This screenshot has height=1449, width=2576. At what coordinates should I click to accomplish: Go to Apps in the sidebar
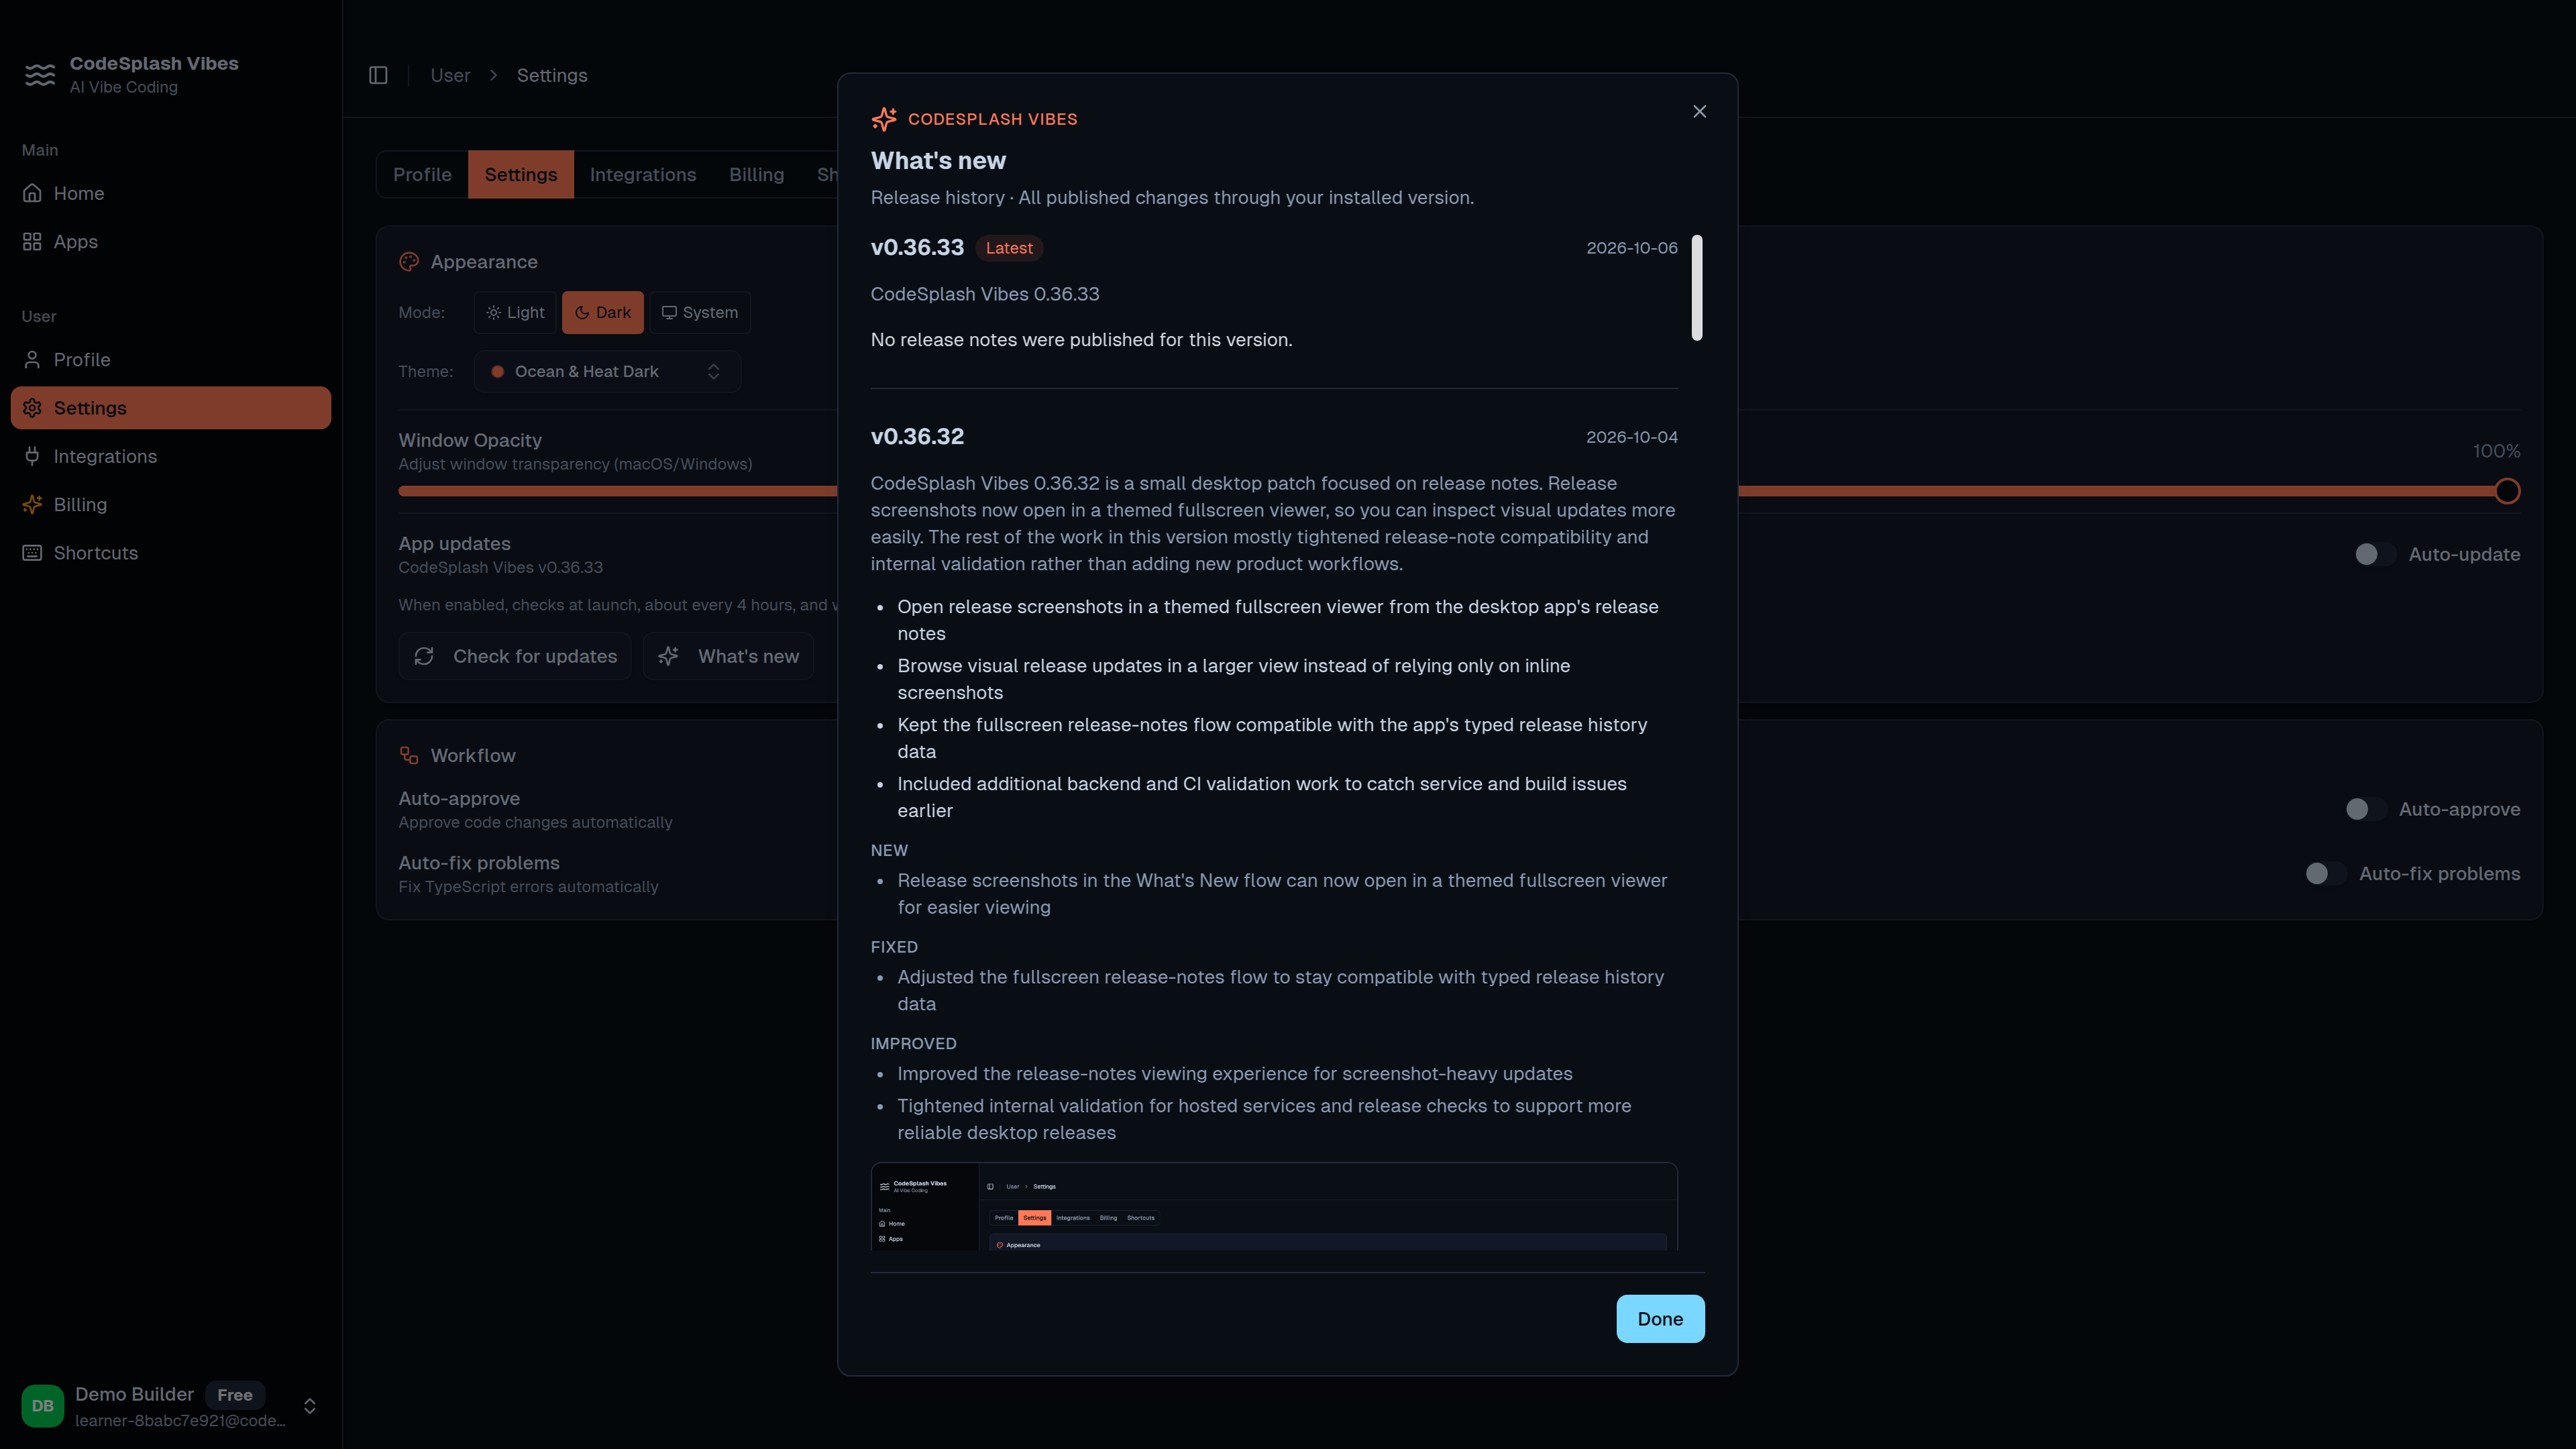tap(171, 241)
